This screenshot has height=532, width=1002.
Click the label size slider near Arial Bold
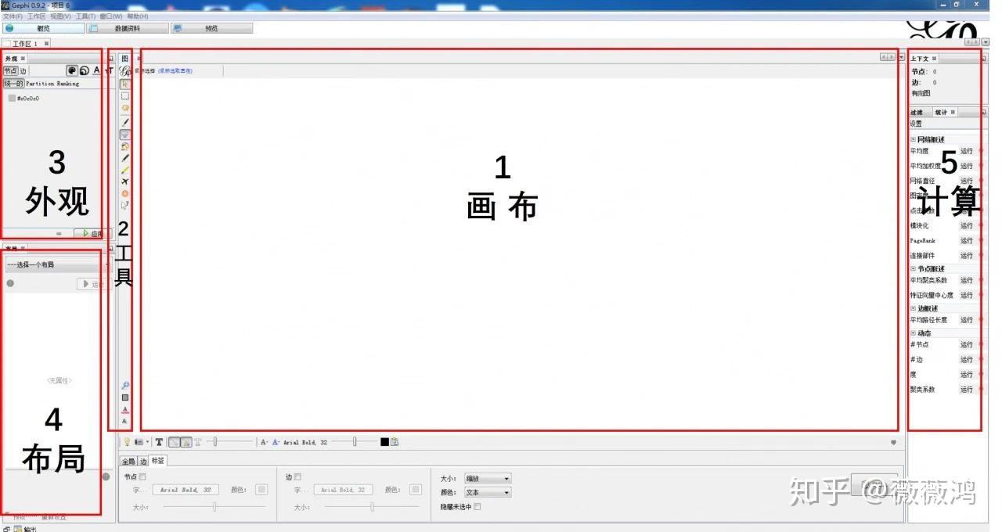[355, 442]
